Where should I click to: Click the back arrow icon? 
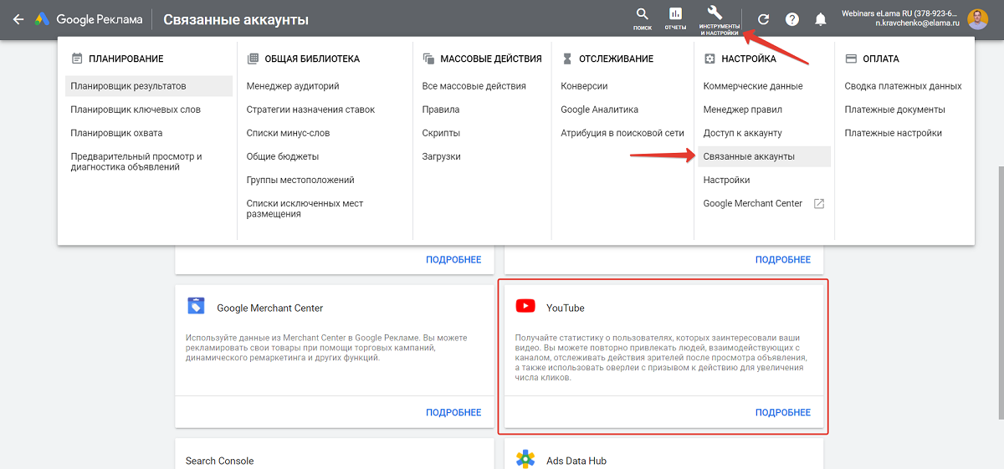click(x=18, y=19)
